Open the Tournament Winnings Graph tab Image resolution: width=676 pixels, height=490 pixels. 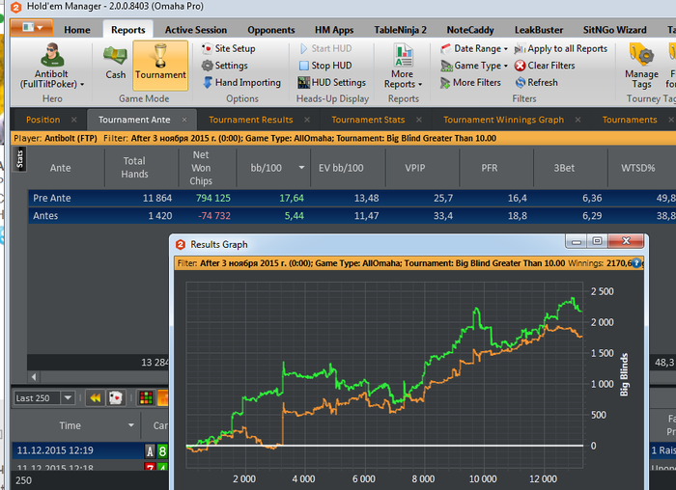tap(503, 120)
